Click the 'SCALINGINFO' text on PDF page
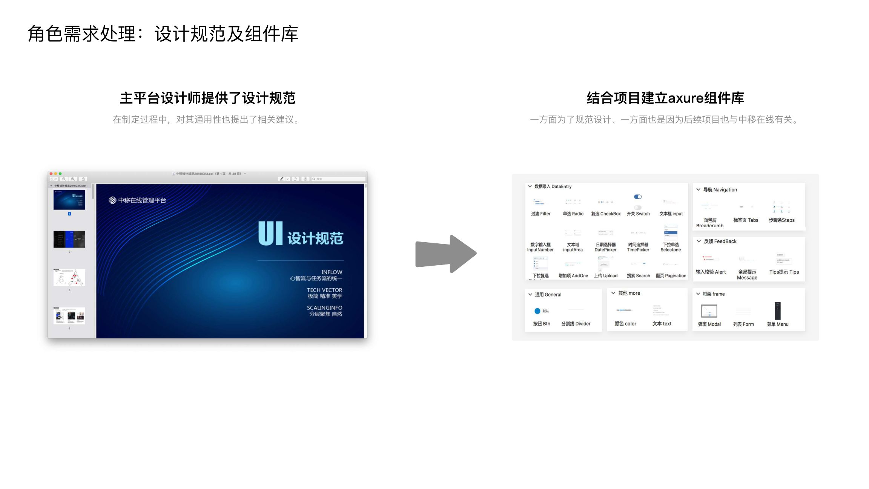 (324, 308)
